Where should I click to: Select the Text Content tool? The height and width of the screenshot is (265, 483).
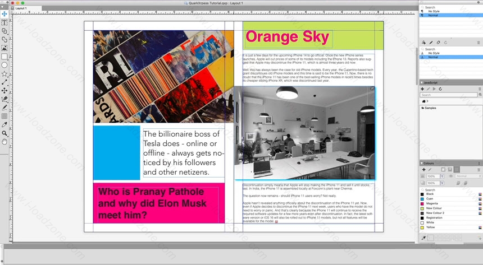(4, 22)
